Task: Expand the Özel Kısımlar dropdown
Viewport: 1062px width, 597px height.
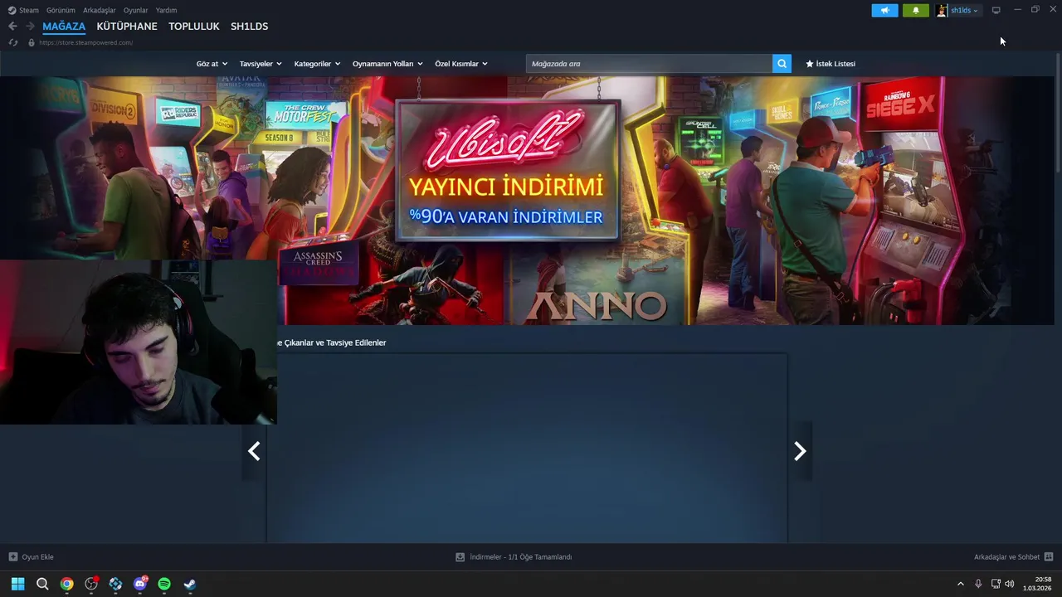Action: (461, 64)
